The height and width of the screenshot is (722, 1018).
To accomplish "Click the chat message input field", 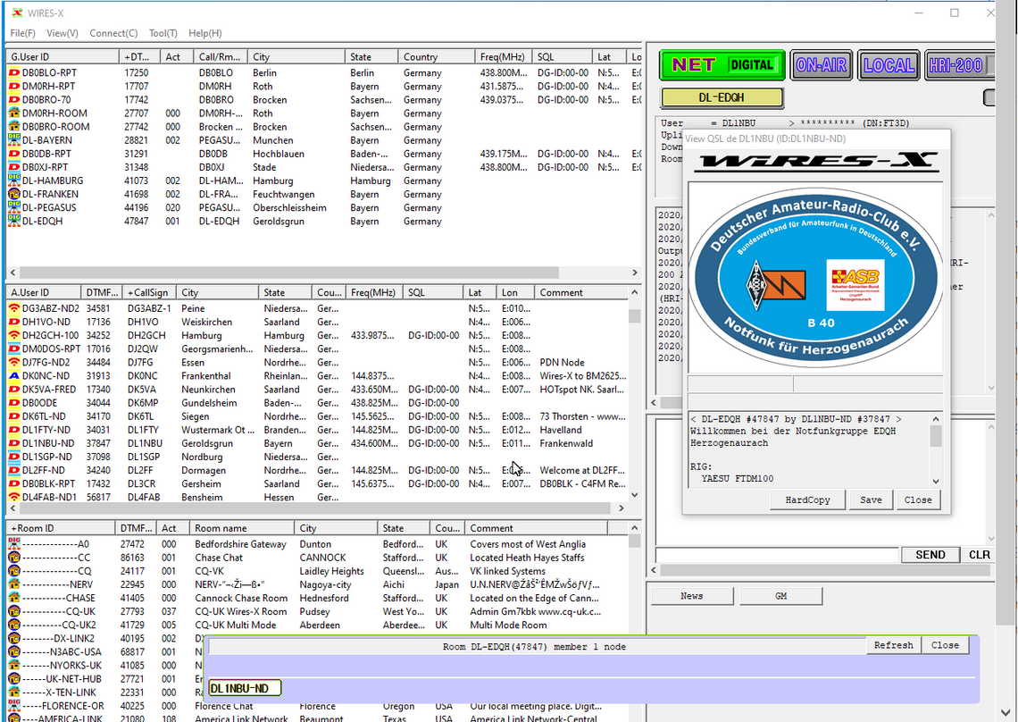I will click(777, 554).
